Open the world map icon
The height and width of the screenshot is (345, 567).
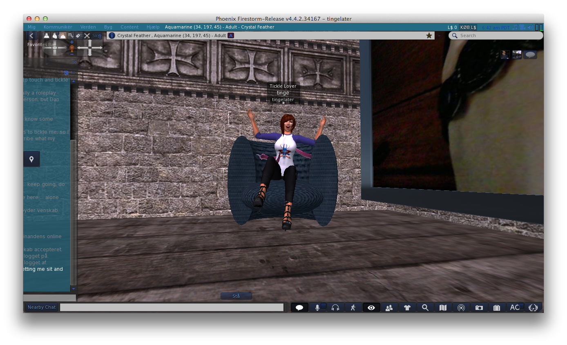pos(443,307)
